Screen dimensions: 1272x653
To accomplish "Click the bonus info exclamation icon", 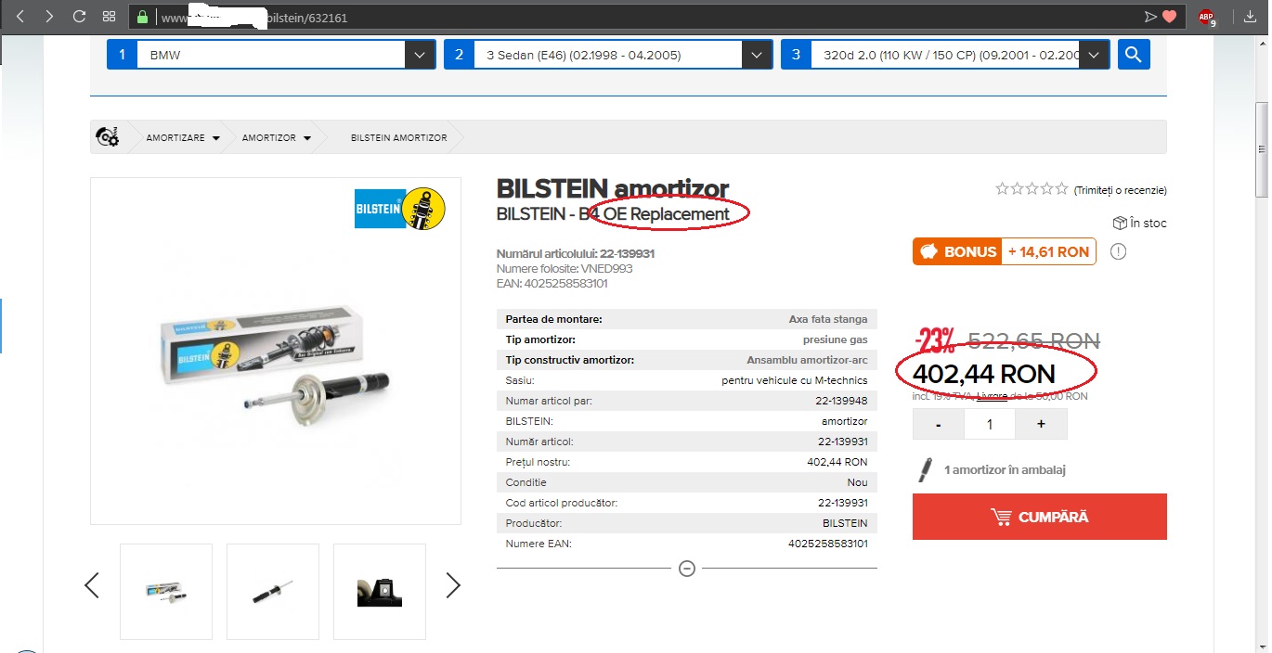I will click(x=1118, y=251).
